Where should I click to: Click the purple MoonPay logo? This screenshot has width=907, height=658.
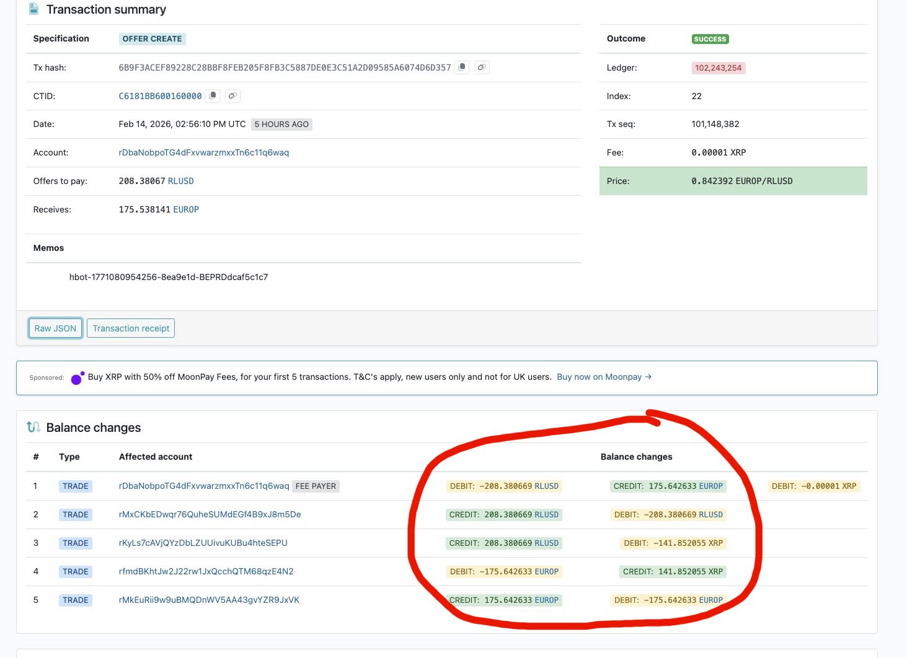click(77, 377)
